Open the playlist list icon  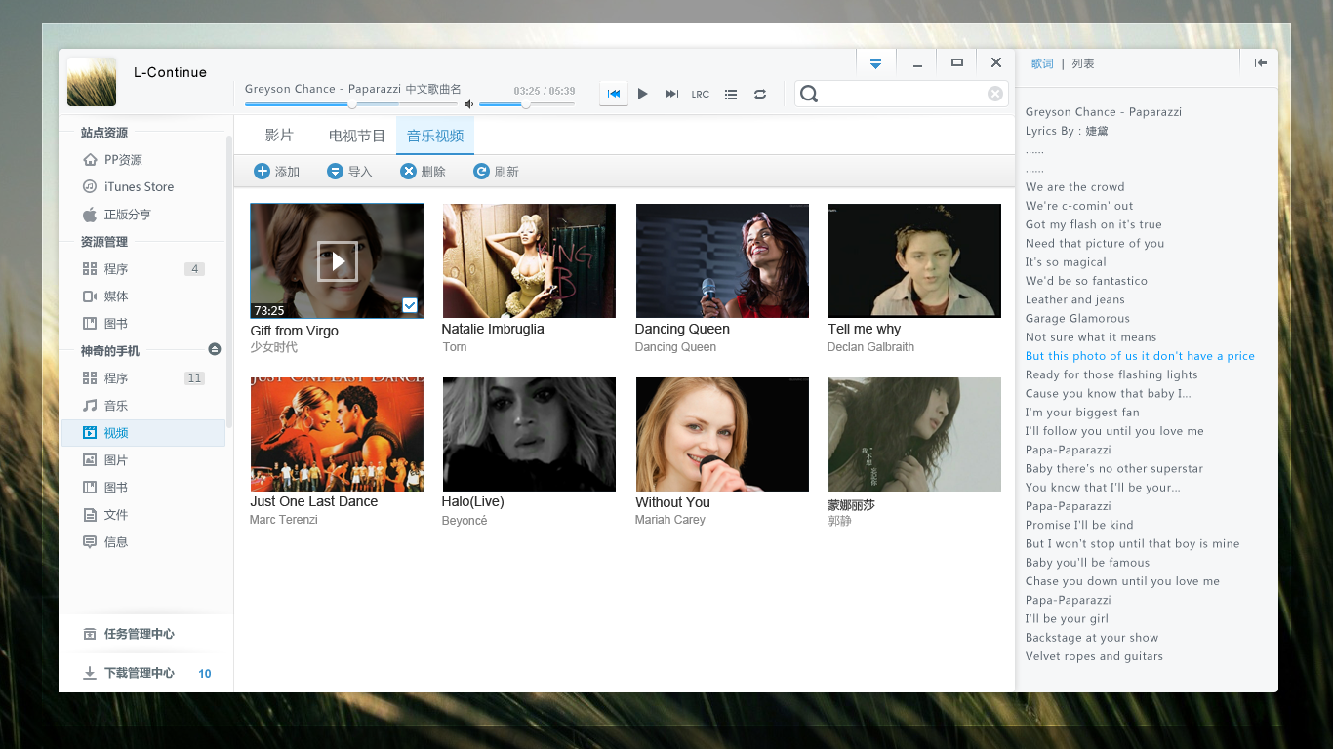pos(730,95)
